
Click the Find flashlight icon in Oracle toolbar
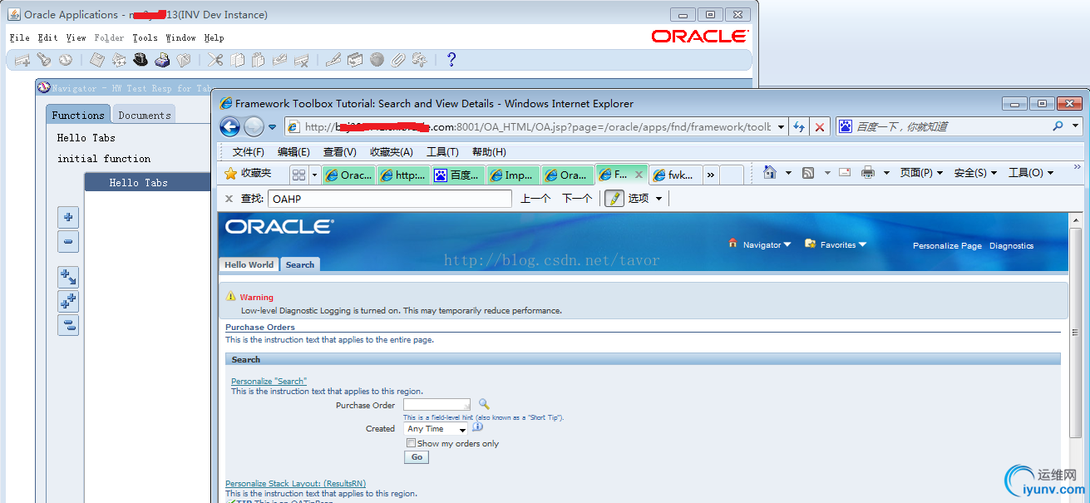(44, 60)
